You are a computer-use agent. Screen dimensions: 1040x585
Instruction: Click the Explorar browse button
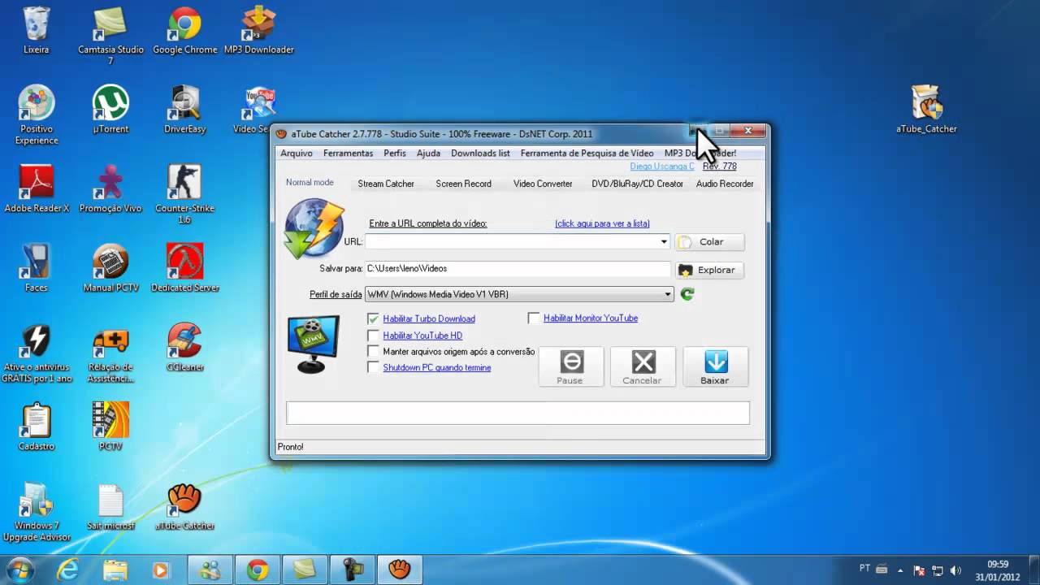pos(709,270)
